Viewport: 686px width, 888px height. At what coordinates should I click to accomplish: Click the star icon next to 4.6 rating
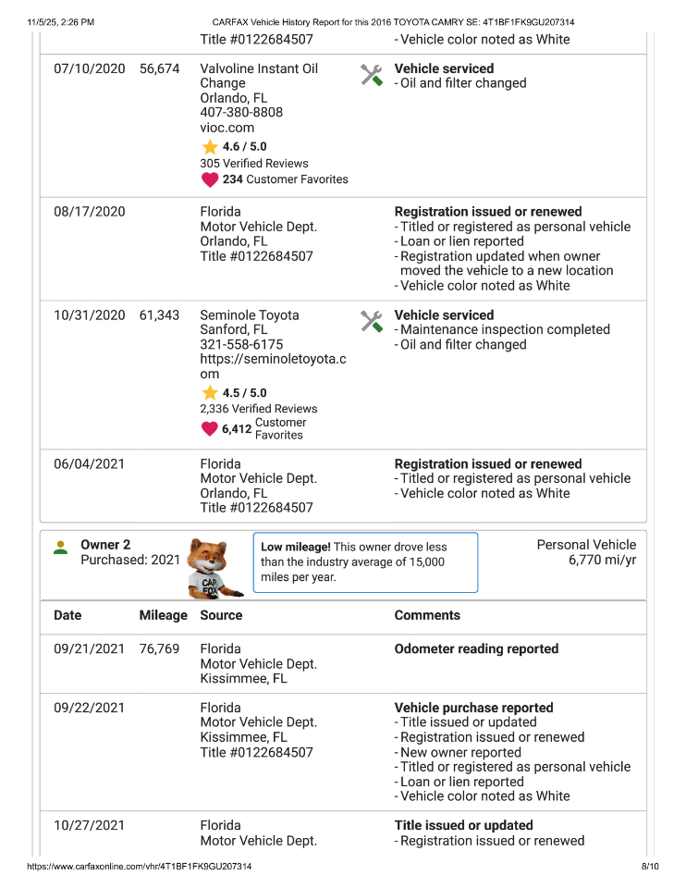pyautogui.click(x=210, y=147)
